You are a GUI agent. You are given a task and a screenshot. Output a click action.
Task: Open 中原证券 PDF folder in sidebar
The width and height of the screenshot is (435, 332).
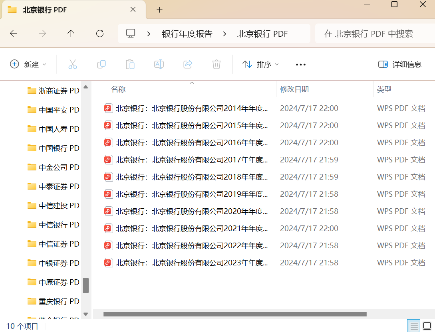pyautogui.click(x=54, y=282)
